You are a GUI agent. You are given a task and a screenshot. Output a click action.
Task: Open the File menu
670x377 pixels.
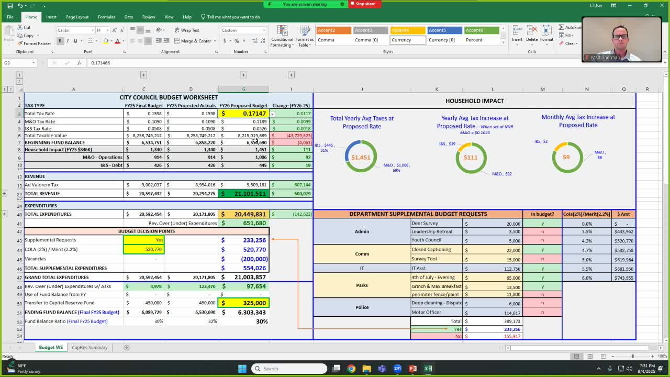(10, 17)
